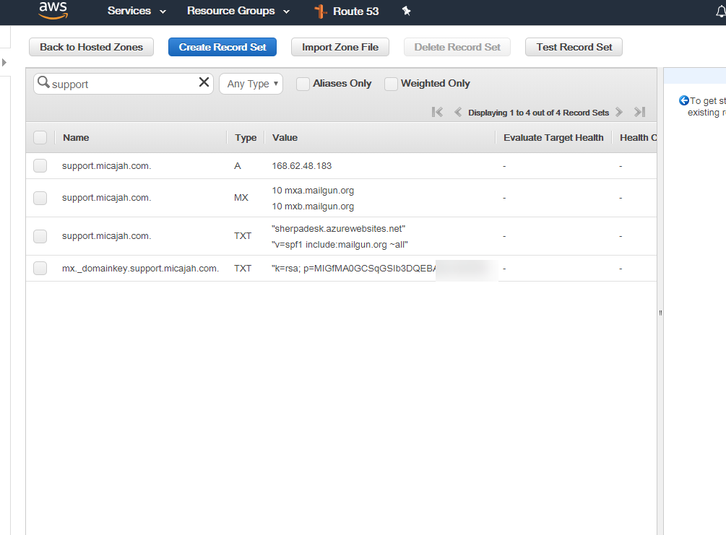Click the search magnifier icon
This screenshot has width=726, height=535.
point(43,82)
